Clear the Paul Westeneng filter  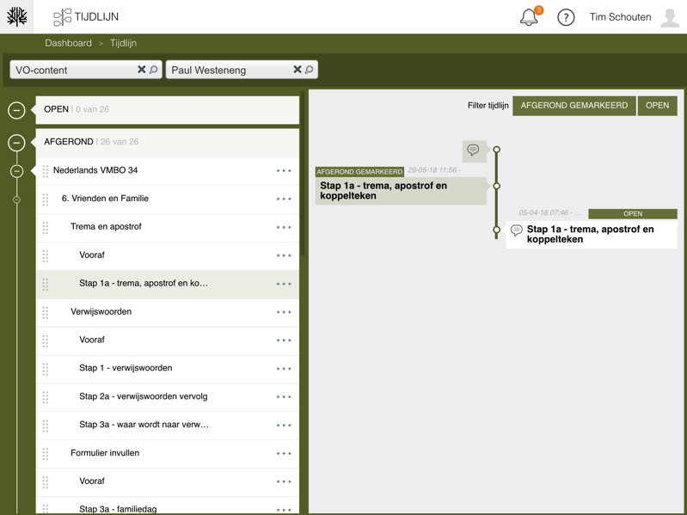297,70
